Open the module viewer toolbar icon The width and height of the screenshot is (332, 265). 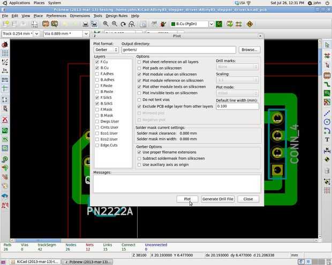[55, 24]
